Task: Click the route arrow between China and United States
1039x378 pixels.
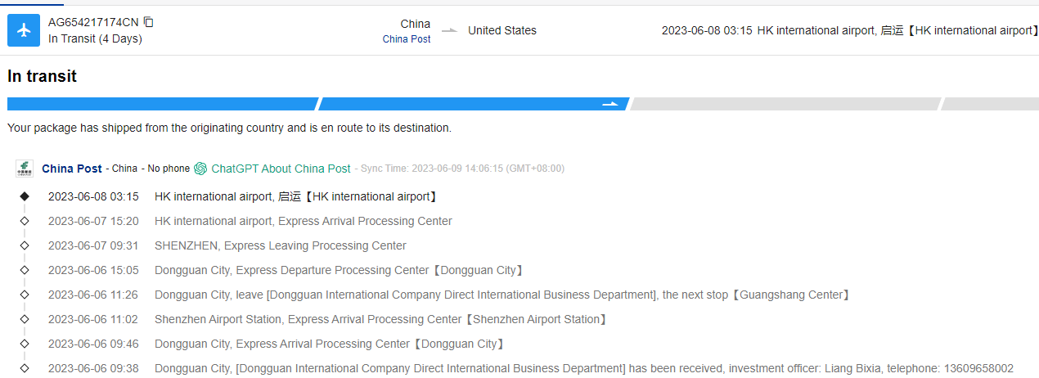Action: [449, 30]
